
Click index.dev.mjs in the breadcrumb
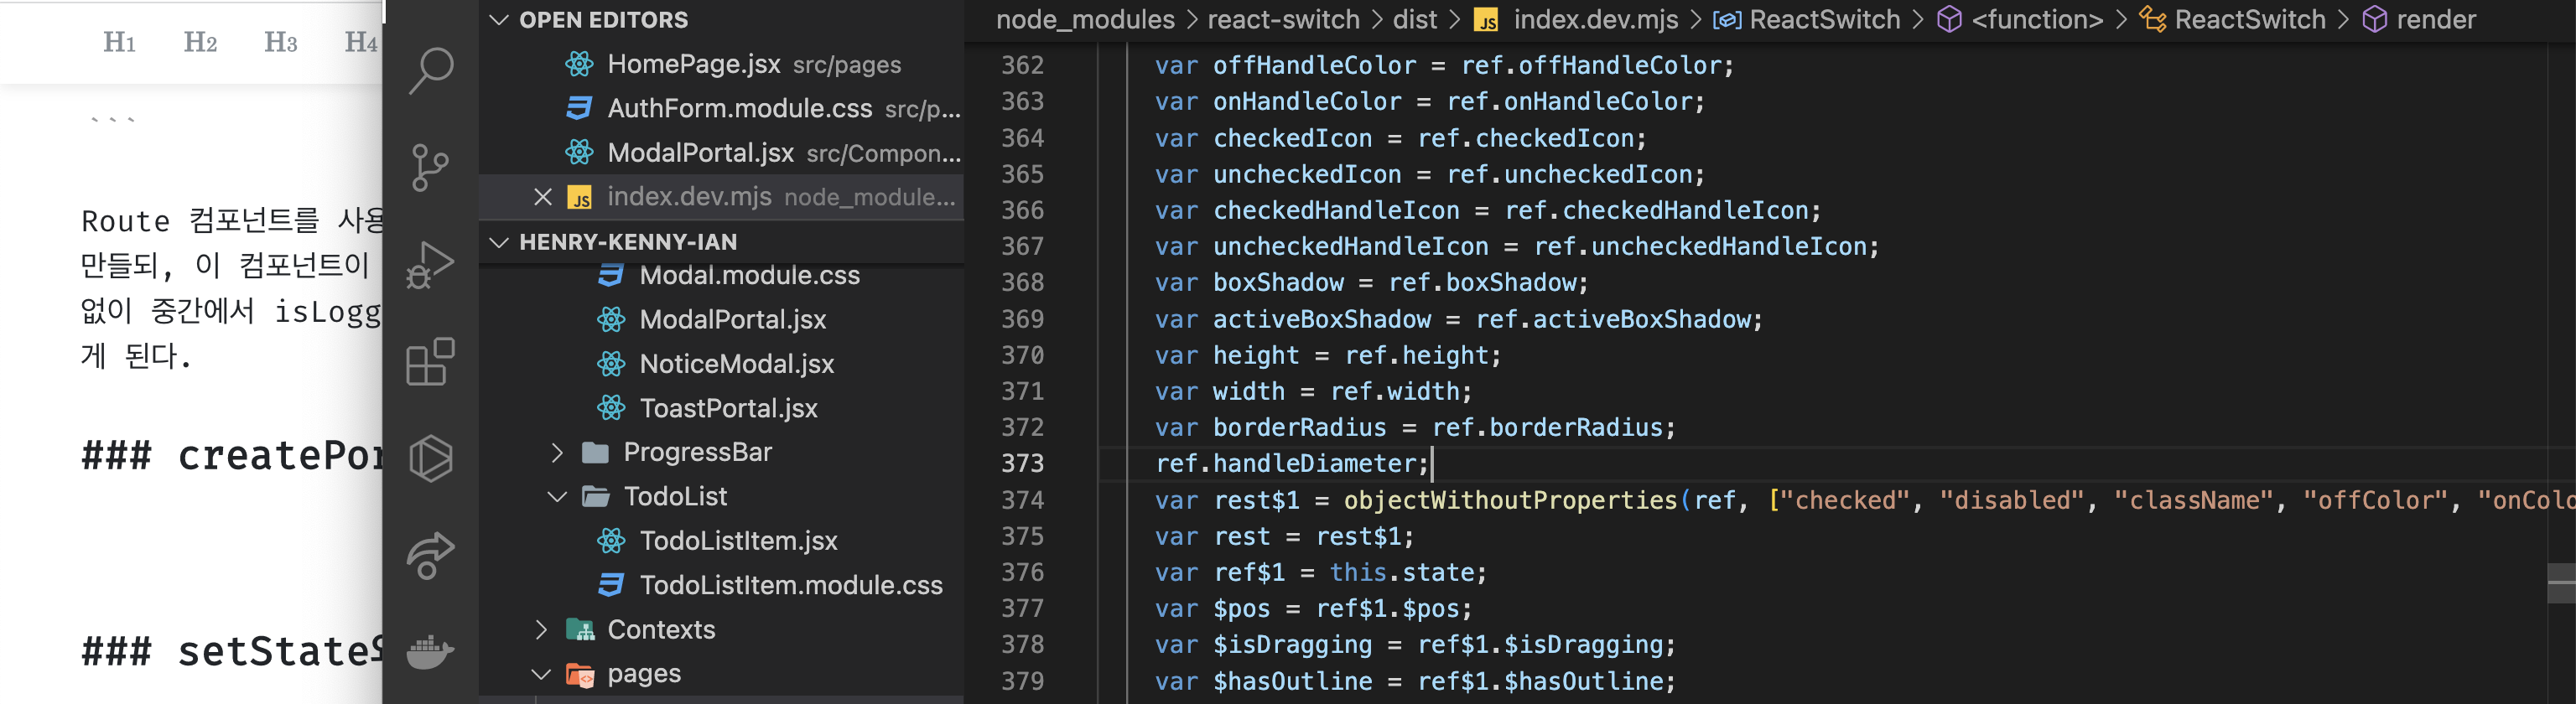tap(1595, 20)
